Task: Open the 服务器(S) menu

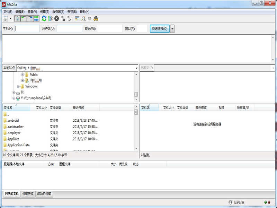Action: tap(58, 12)
